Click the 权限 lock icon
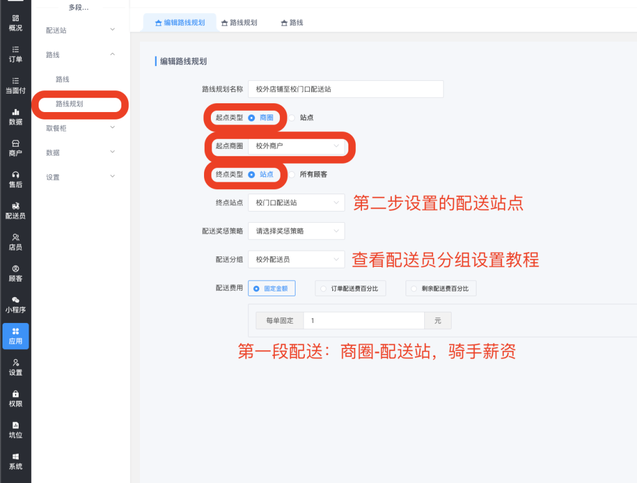 16,398
